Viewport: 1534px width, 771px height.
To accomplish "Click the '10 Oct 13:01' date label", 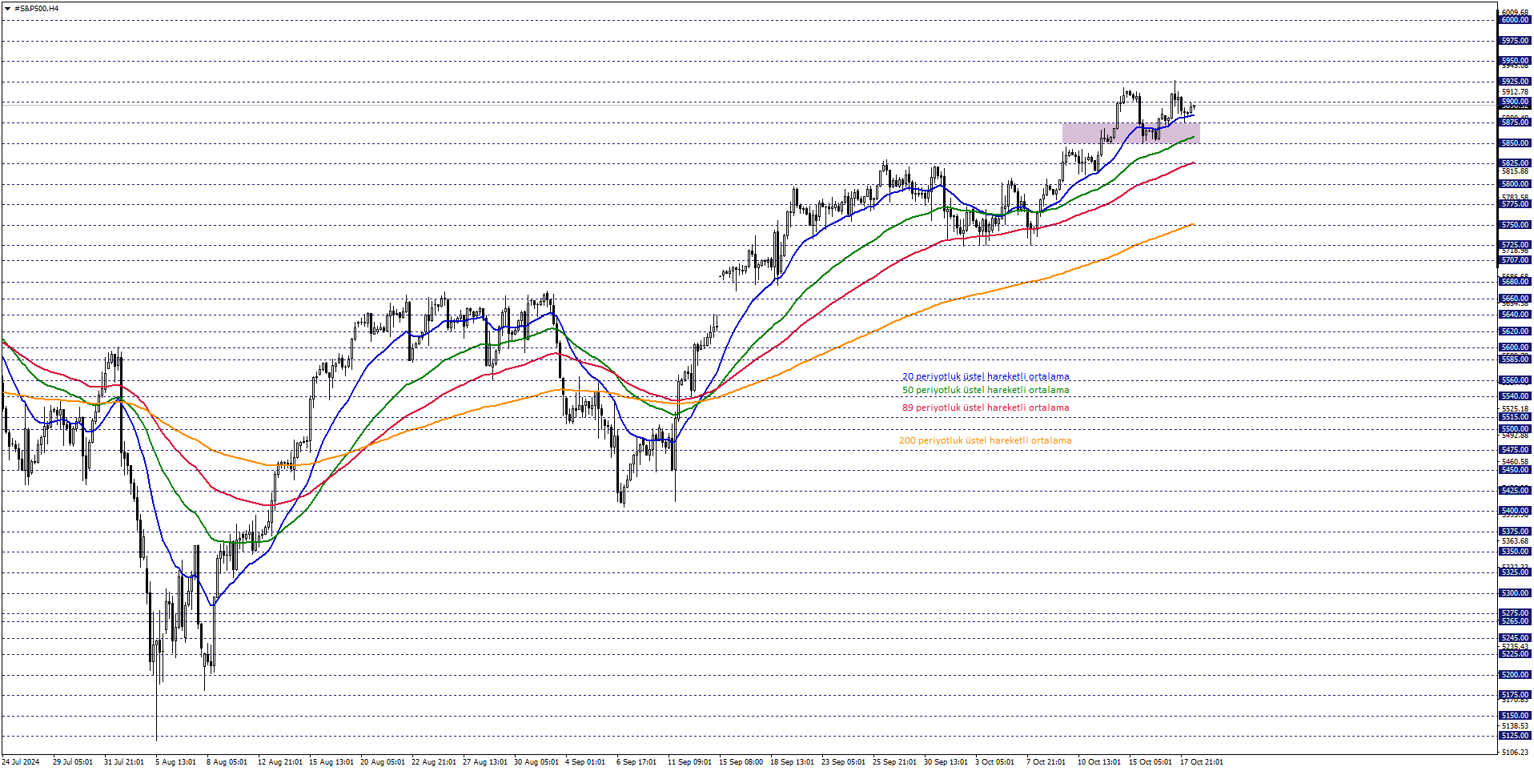I will [x=1099, y=762].
